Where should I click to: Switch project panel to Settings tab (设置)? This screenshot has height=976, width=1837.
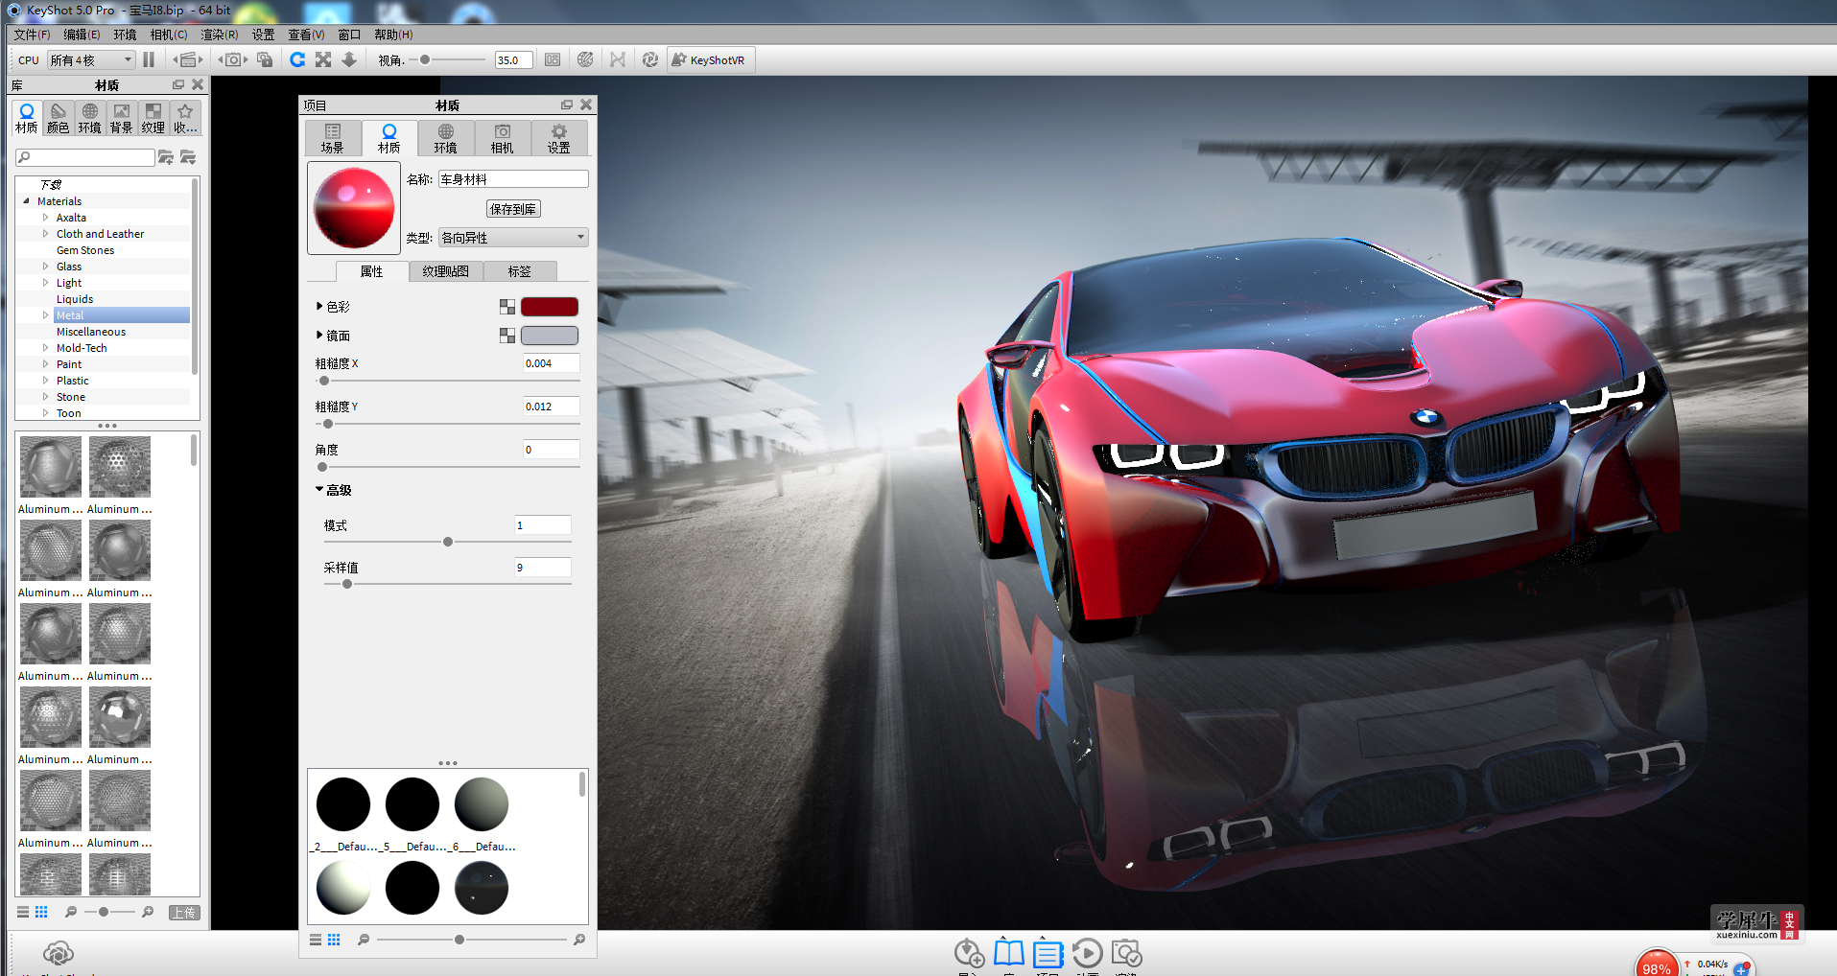tap(558, 138)
